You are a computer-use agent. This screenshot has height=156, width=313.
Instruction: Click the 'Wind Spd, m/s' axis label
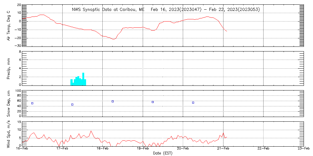coord(8,134)
